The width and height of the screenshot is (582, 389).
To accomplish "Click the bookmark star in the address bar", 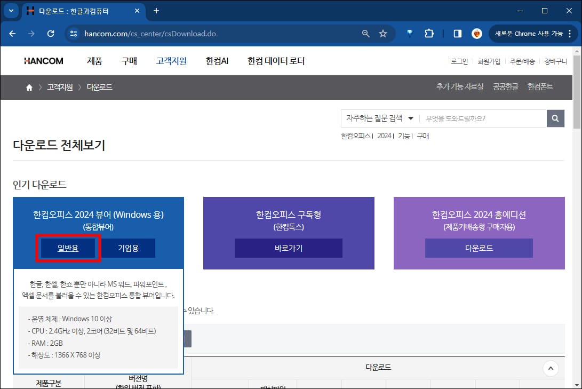I will 383,33.
